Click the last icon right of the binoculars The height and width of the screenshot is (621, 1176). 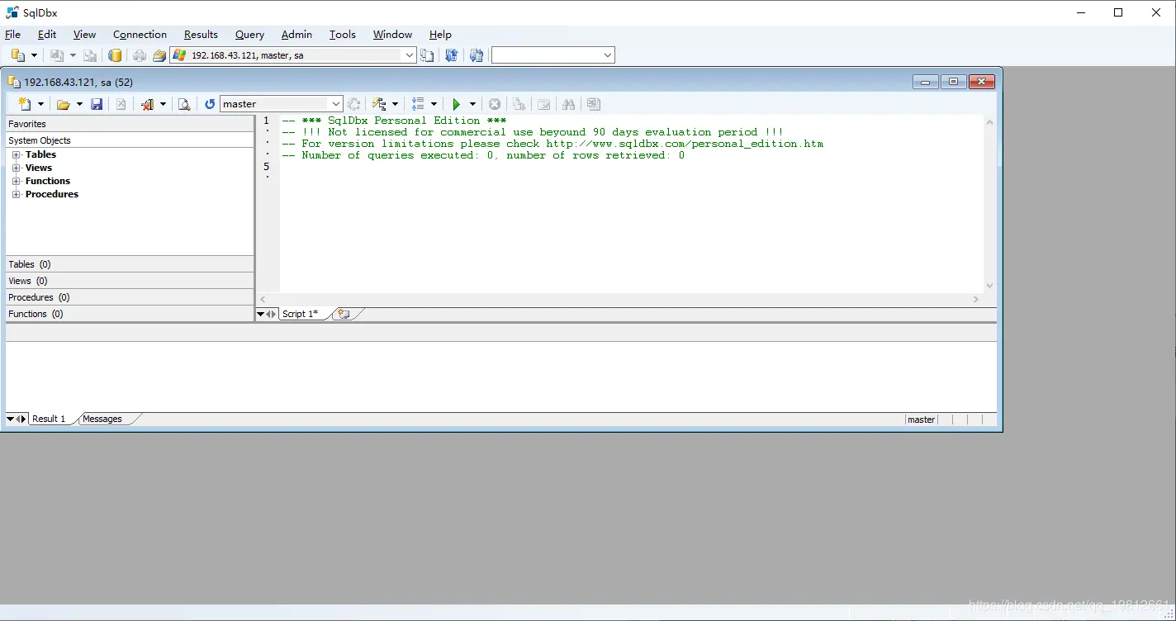point(593,104)
